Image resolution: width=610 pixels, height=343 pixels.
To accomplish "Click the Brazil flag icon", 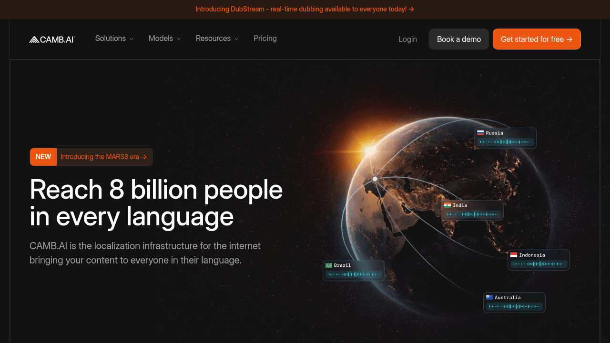I will (329, 265).
